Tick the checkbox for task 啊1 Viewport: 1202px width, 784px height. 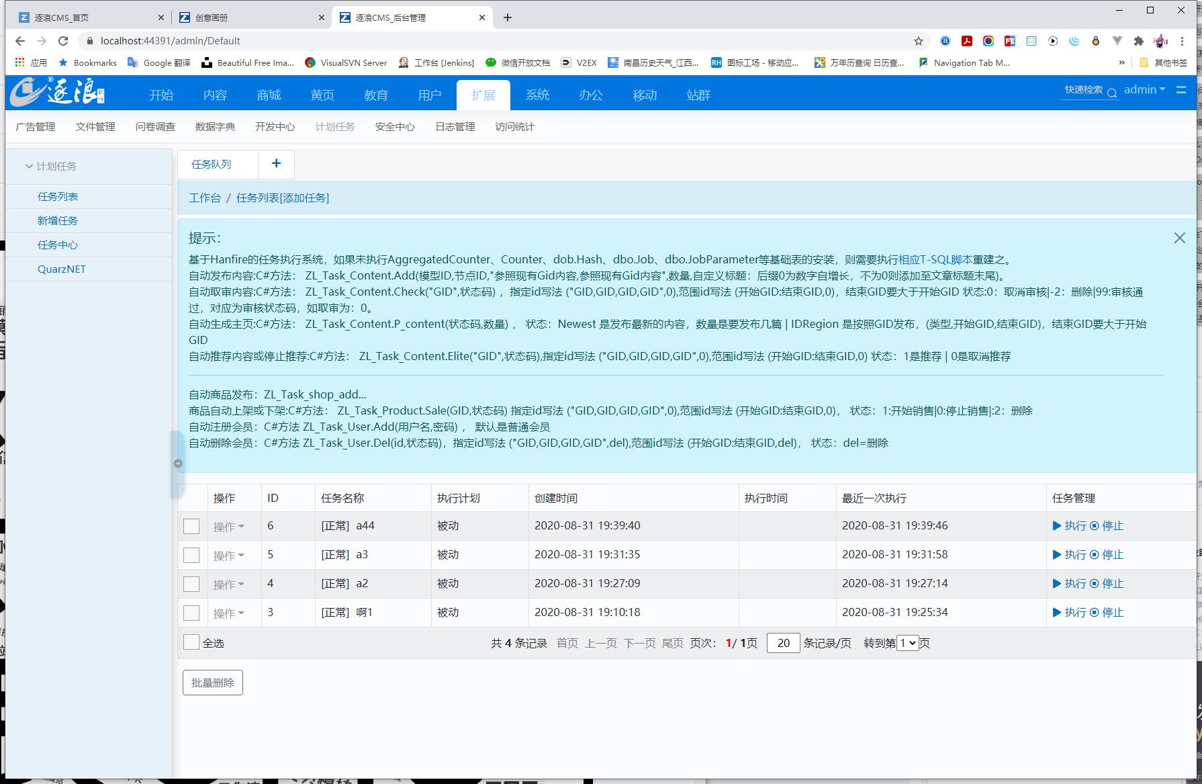tap(191, 612)
